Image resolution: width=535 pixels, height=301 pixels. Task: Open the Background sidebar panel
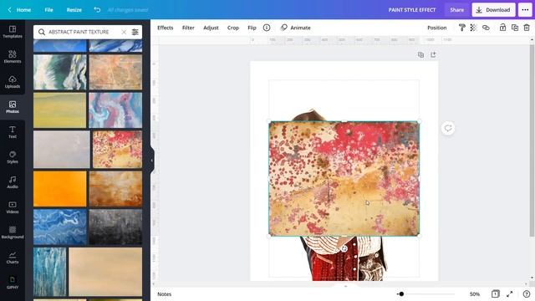(13, 232)
